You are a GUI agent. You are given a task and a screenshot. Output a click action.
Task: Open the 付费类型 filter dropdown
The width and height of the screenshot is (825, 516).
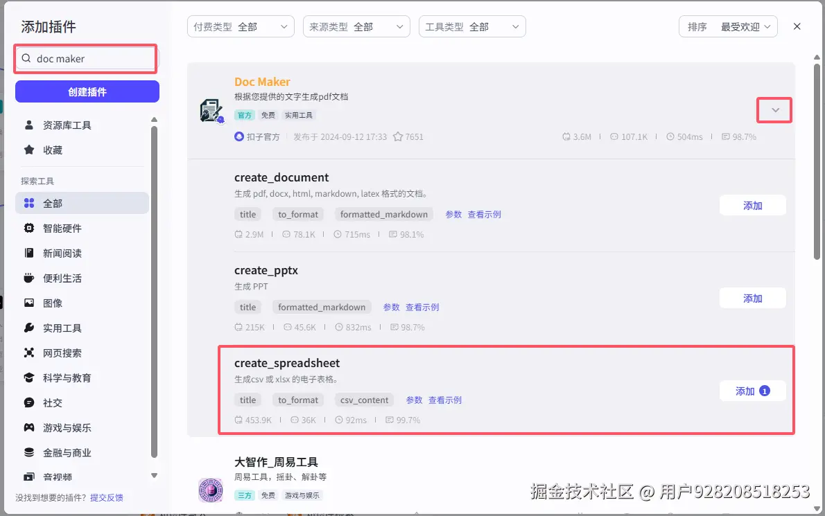click(x=241, y=27)
